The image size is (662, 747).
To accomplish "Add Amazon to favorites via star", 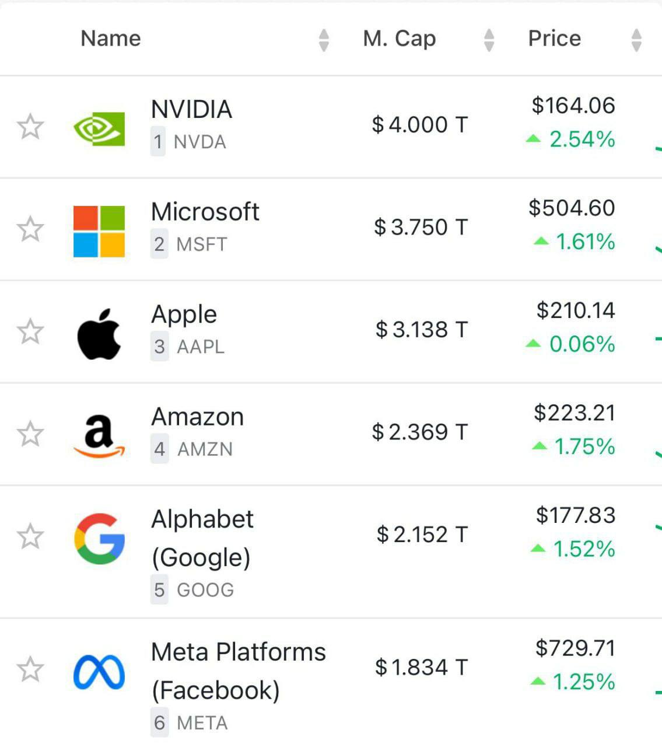I will tap(30, 434).
